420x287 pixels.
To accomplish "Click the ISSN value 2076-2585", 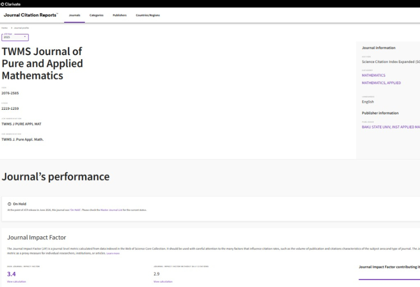I will coord(10,93).
